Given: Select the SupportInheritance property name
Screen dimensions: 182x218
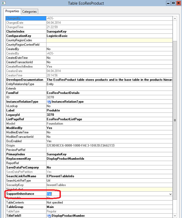Looking at the screenshot, I should tap(20, 194).
